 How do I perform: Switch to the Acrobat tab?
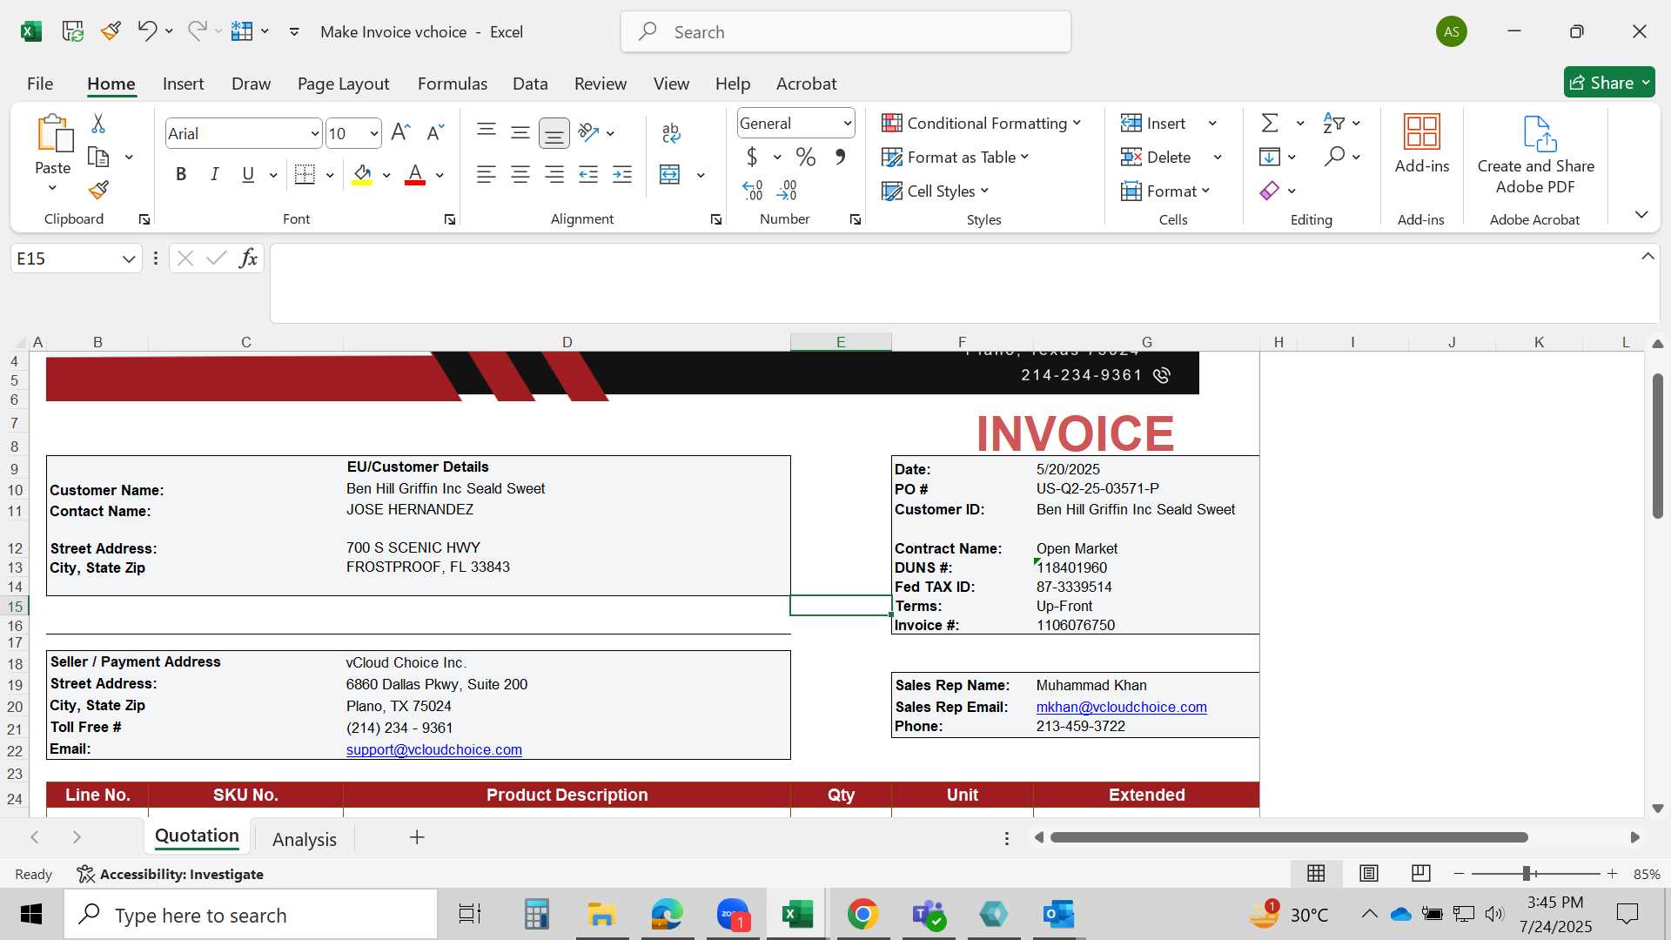(x=806, y=84)
